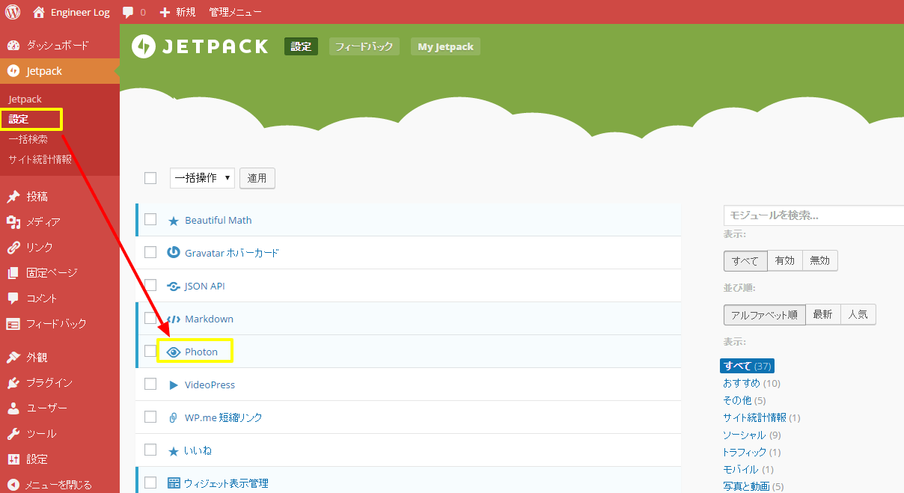Open the Photon module link
Image resolution: width=904 pixels, height=493 pixels.
(201, 352)
